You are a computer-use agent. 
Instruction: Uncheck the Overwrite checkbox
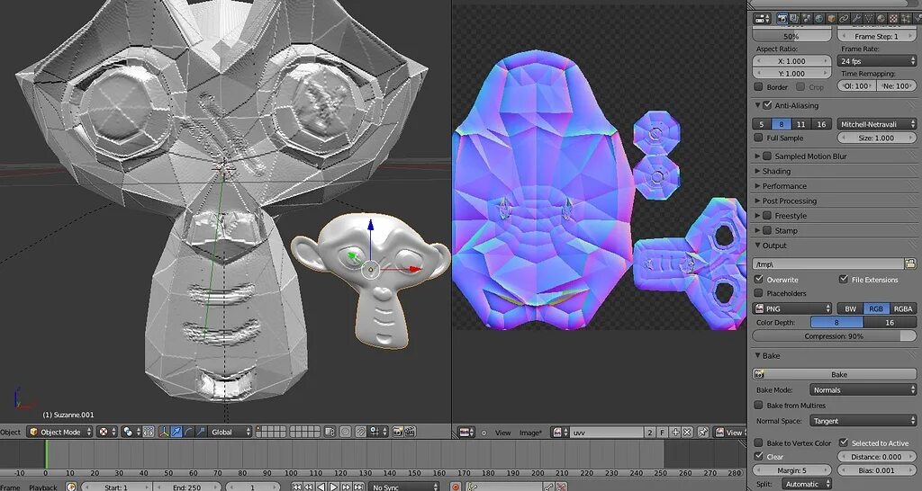point(758,280)
